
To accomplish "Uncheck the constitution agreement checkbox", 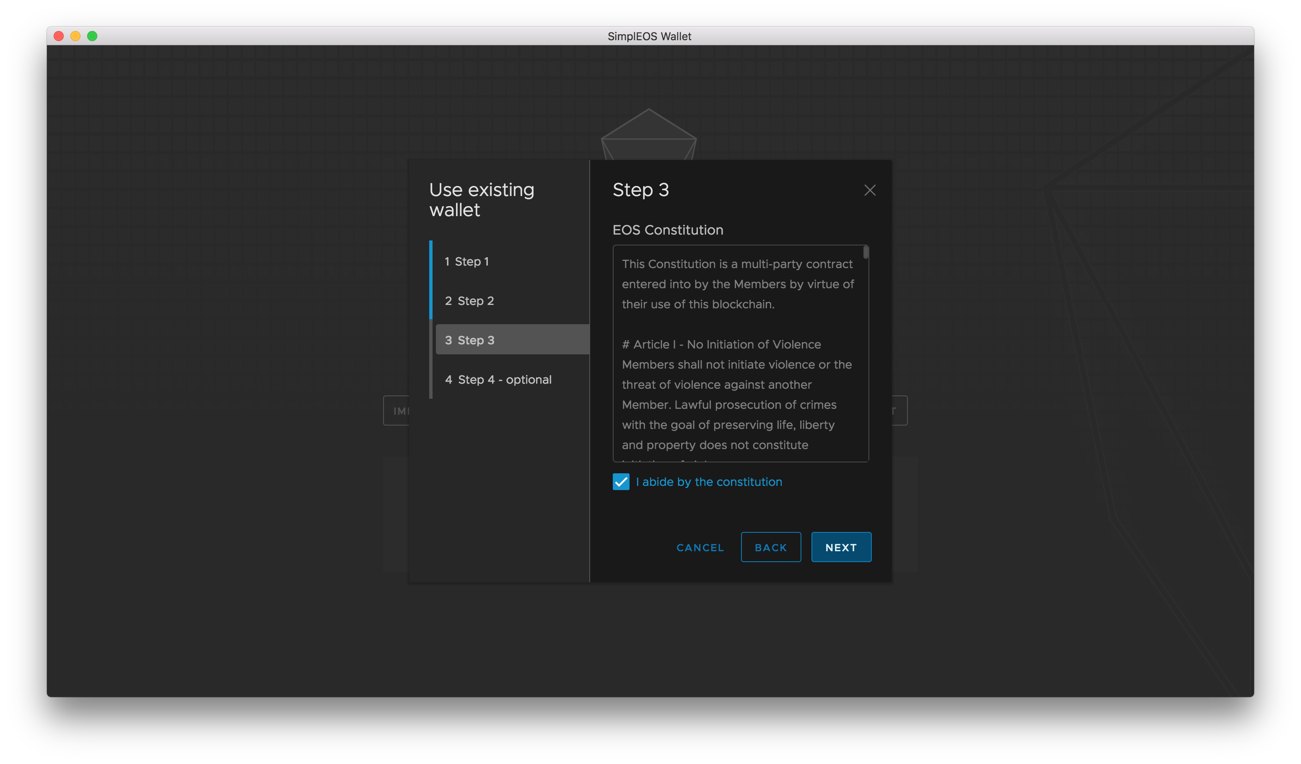I will (x=621, y=482).
